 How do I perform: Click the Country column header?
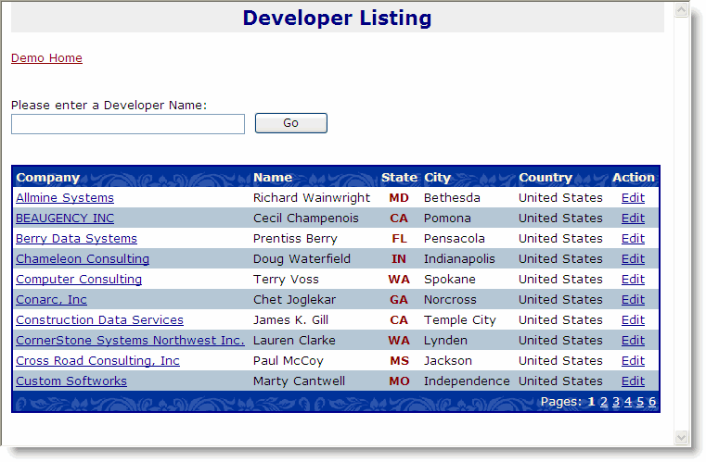(x=546, y=178)
